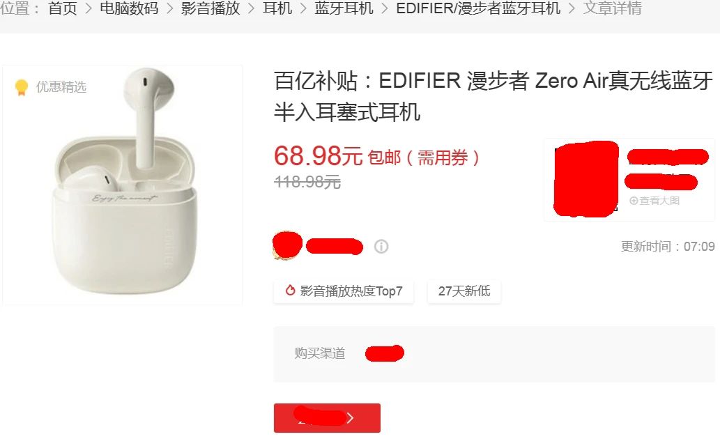Click the red purchase button
Screen dimensions: 720x439
(x=327, y=418)
